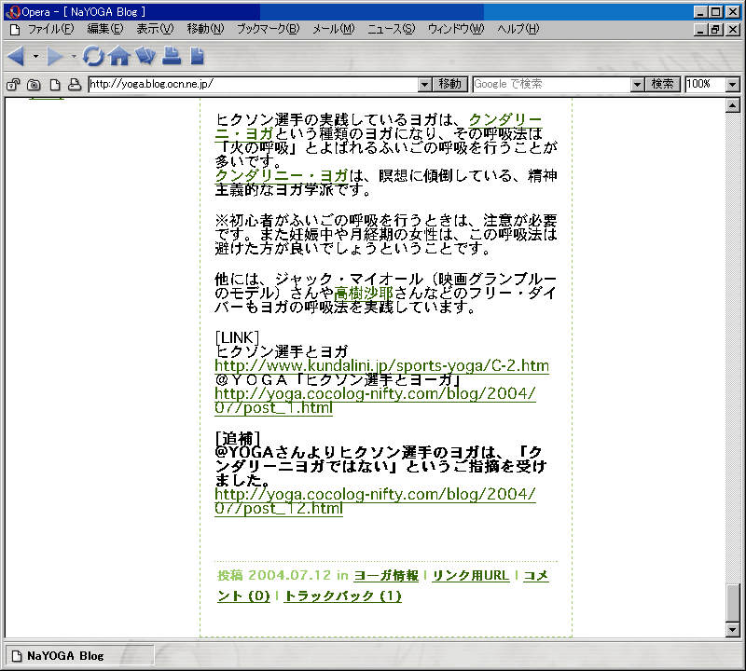746x671 pixels.
Task: Reload the page using the refresh icon
Action: pyautogui.click(x=93, y=56)
